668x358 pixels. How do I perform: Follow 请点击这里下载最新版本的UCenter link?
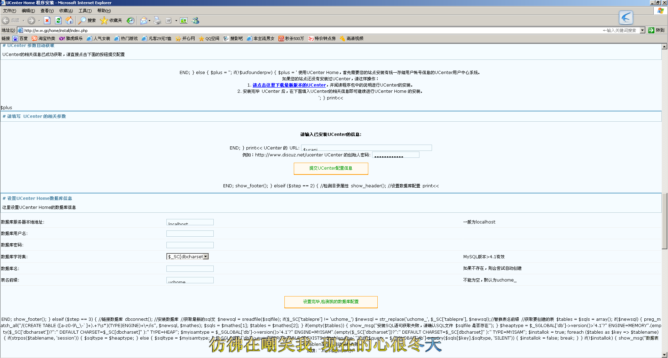click(289, 85)
